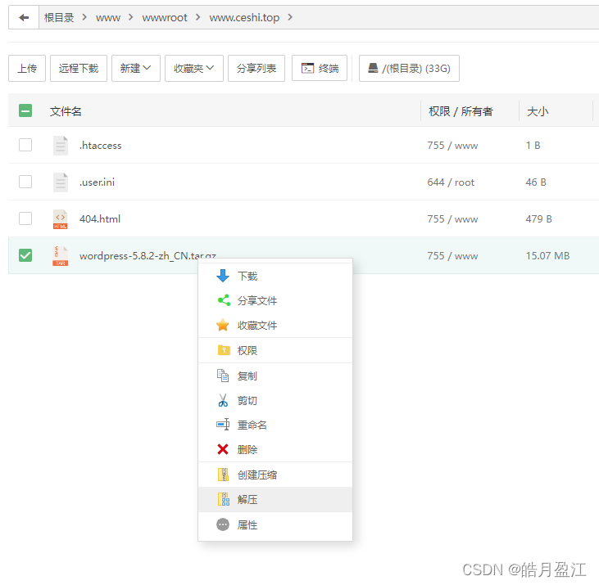599x585 pixels.
Task: Click chevron after 根目录 in breadcrumb
Action: (x=84, y=17)
